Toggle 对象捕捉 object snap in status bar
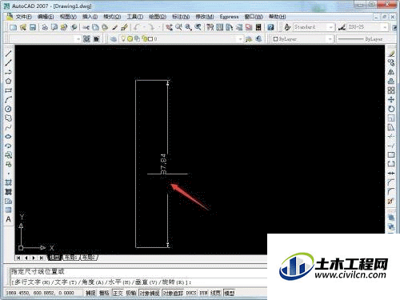Viewport: 400px width, 300px height. [x=150, y=293]
